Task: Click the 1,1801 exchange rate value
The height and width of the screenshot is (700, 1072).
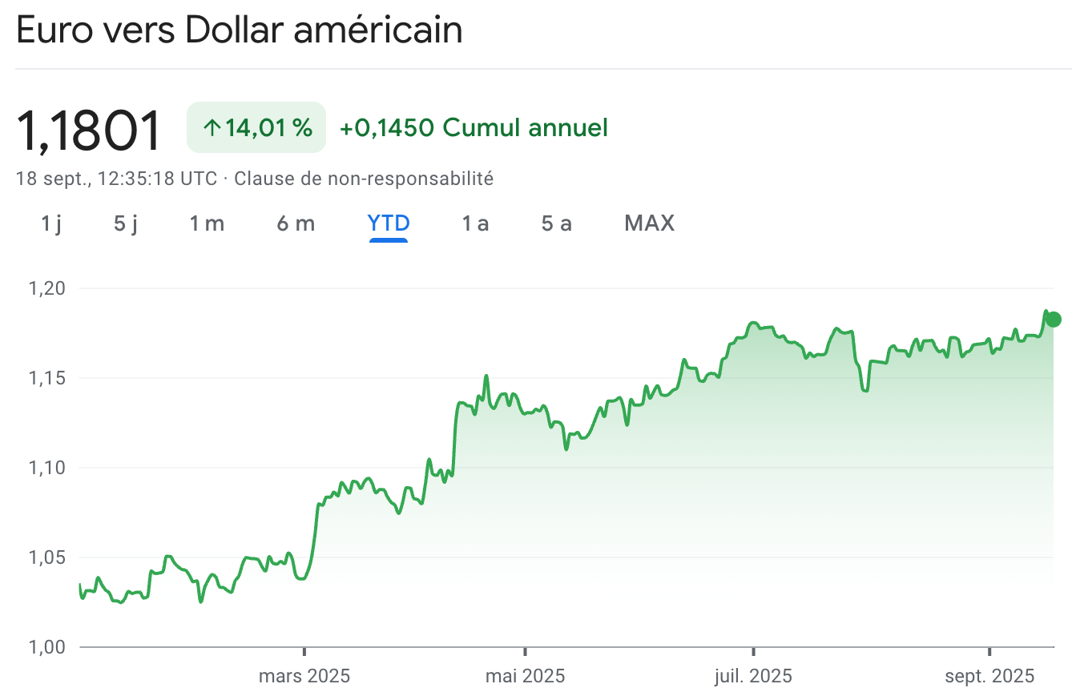Action: [89, 130]
